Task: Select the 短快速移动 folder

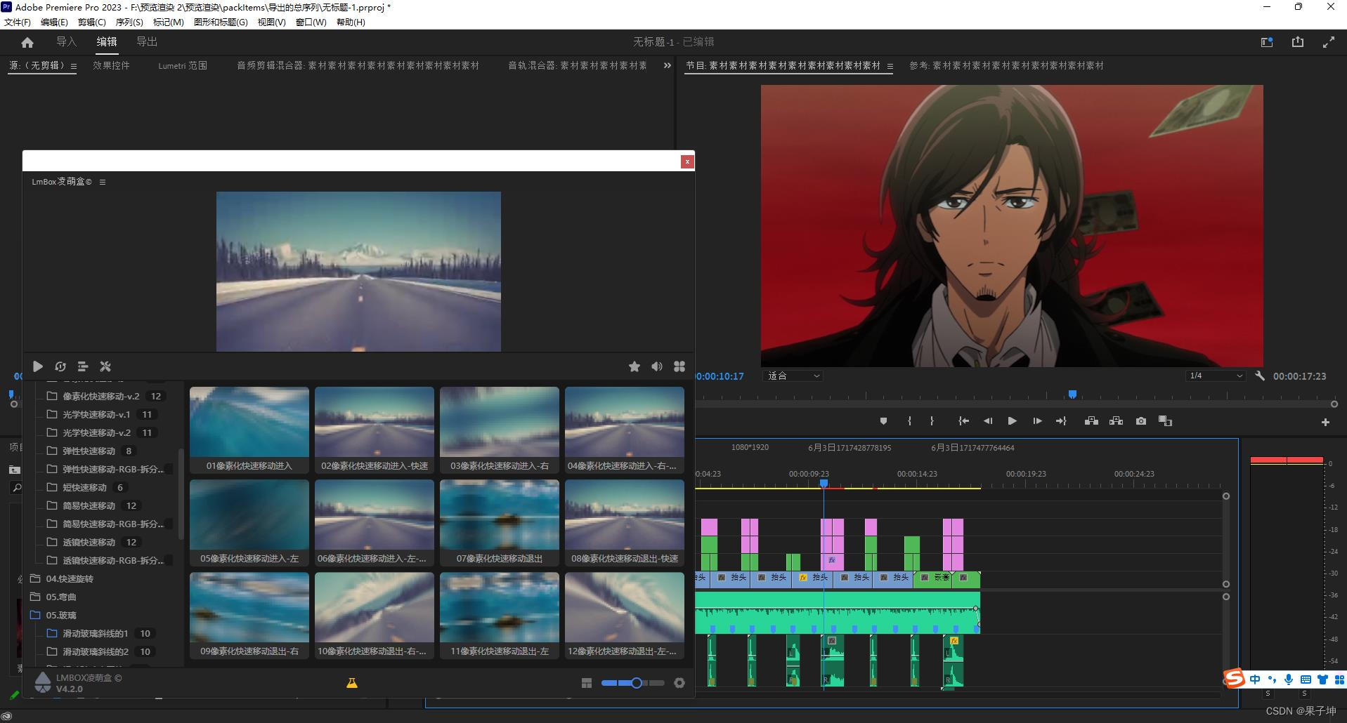Action: pyautogui.click(x=86, y=487)
